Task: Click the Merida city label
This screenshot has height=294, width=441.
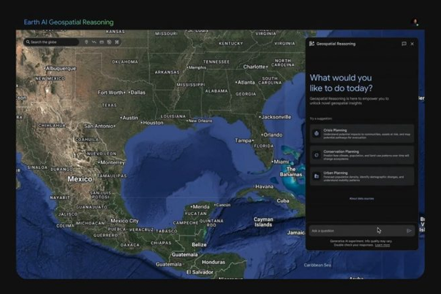Action: [x=200, y=207]
